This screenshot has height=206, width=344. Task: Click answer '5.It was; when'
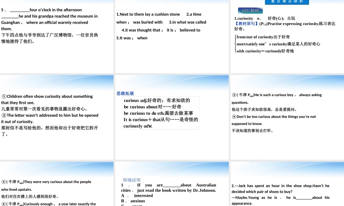coord(132,38)
